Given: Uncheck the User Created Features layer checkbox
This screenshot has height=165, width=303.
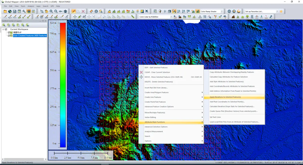Looking at the screenshot, I should (x=9, y=35).
